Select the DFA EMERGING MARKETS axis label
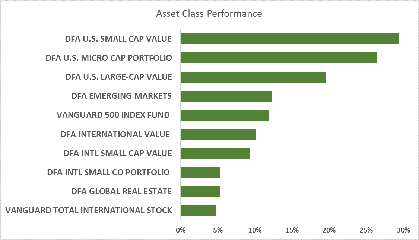 (121, 96)
